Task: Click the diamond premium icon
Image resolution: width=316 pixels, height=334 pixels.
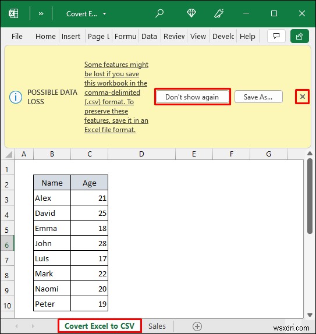Action: click(x=191, y=13)
